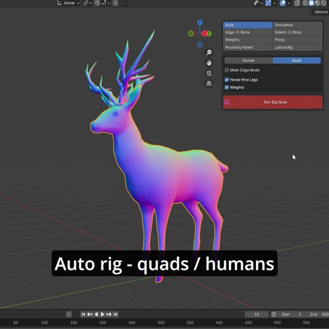Image resolution: width=329 pixels, height=329 pixels.
Task: Select the Weights mode tab
Action: (x=248, y=39)
